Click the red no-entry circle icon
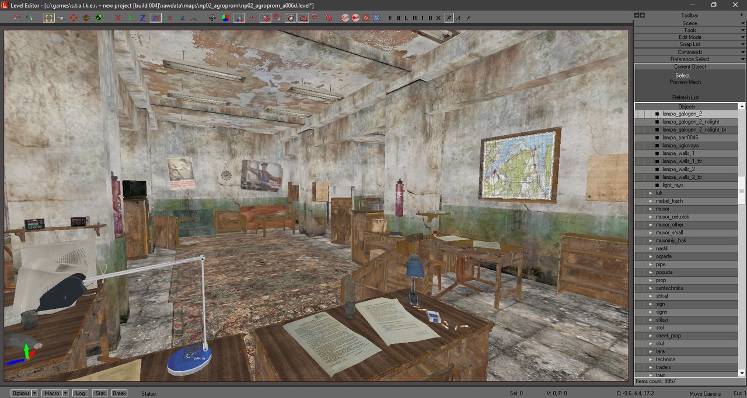Screen dimensions: 747x398 click(x=366, y=18)
